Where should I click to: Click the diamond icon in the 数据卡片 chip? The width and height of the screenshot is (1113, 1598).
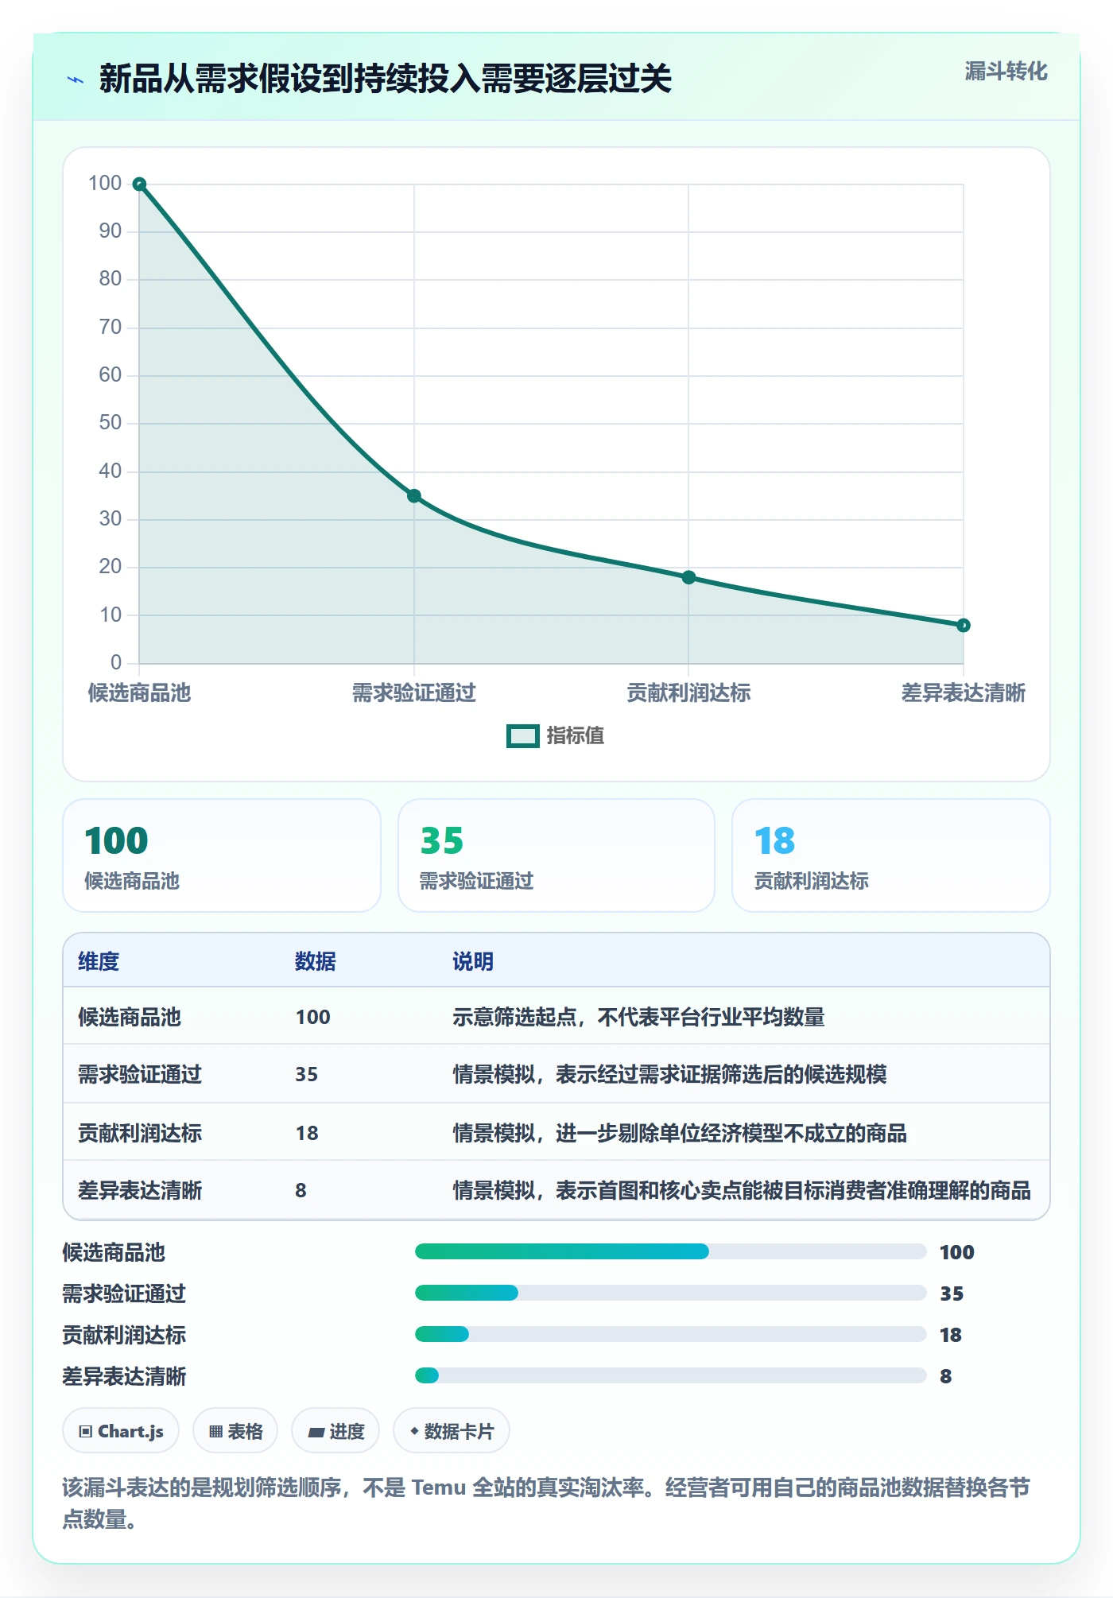(x=414, y=1432)
